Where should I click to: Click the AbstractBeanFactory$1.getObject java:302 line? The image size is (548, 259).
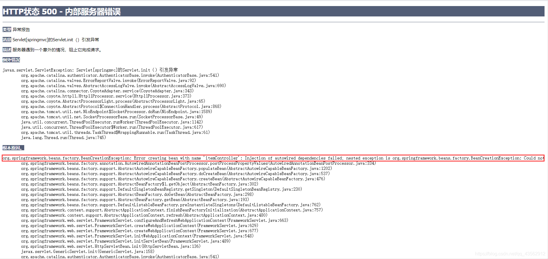click(x=140, y=184)
